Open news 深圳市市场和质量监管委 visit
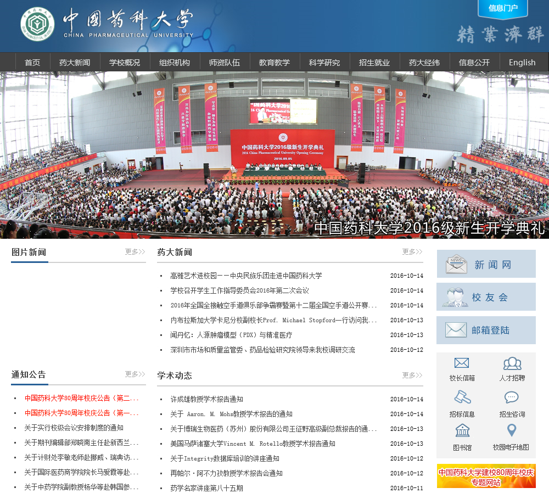 click(x=262, y=350)
